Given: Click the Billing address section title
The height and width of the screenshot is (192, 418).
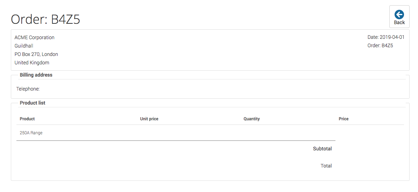Looking at the screenshot, I should coord(36,75).
